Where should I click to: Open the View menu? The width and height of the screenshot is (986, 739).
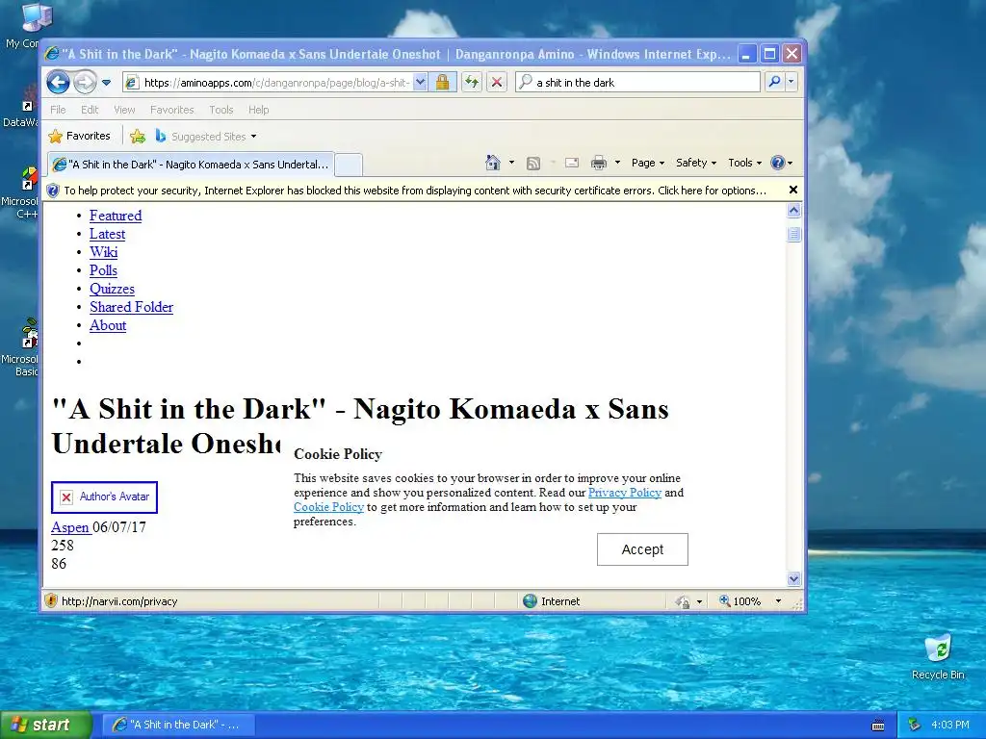point(124,110)
